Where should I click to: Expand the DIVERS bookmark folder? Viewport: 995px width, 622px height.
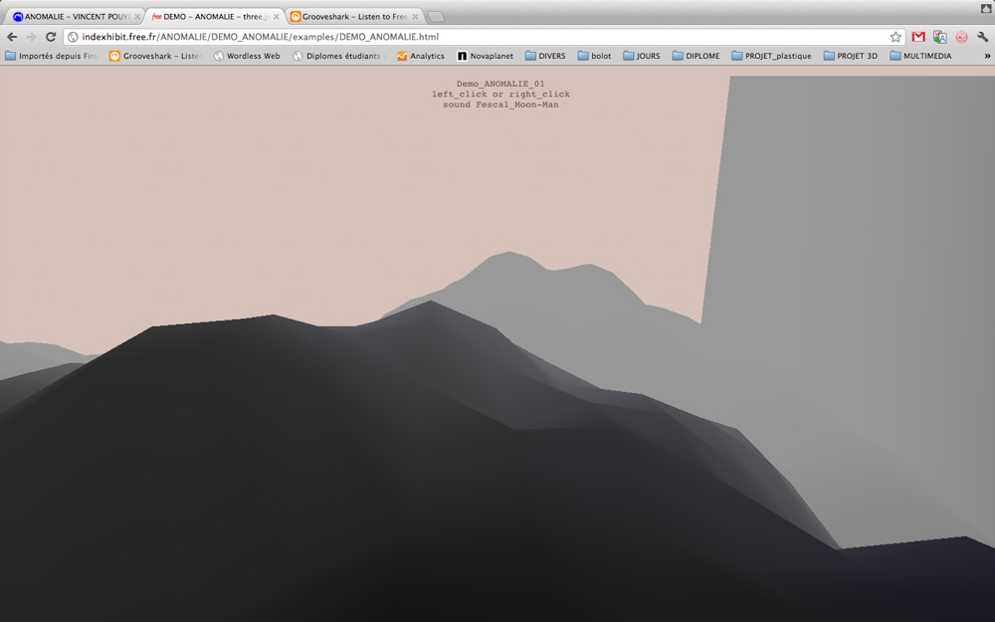[544, 57]
